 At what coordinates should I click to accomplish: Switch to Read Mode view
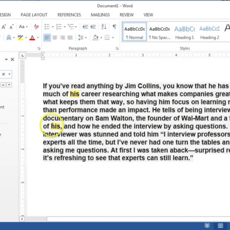[x=207, y=225]
